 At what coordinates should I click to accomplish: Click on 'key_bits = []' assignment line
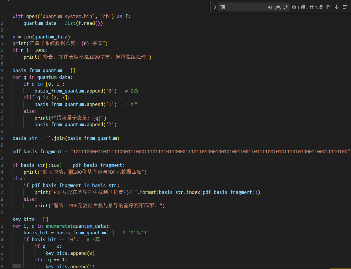tap(30, 219)
